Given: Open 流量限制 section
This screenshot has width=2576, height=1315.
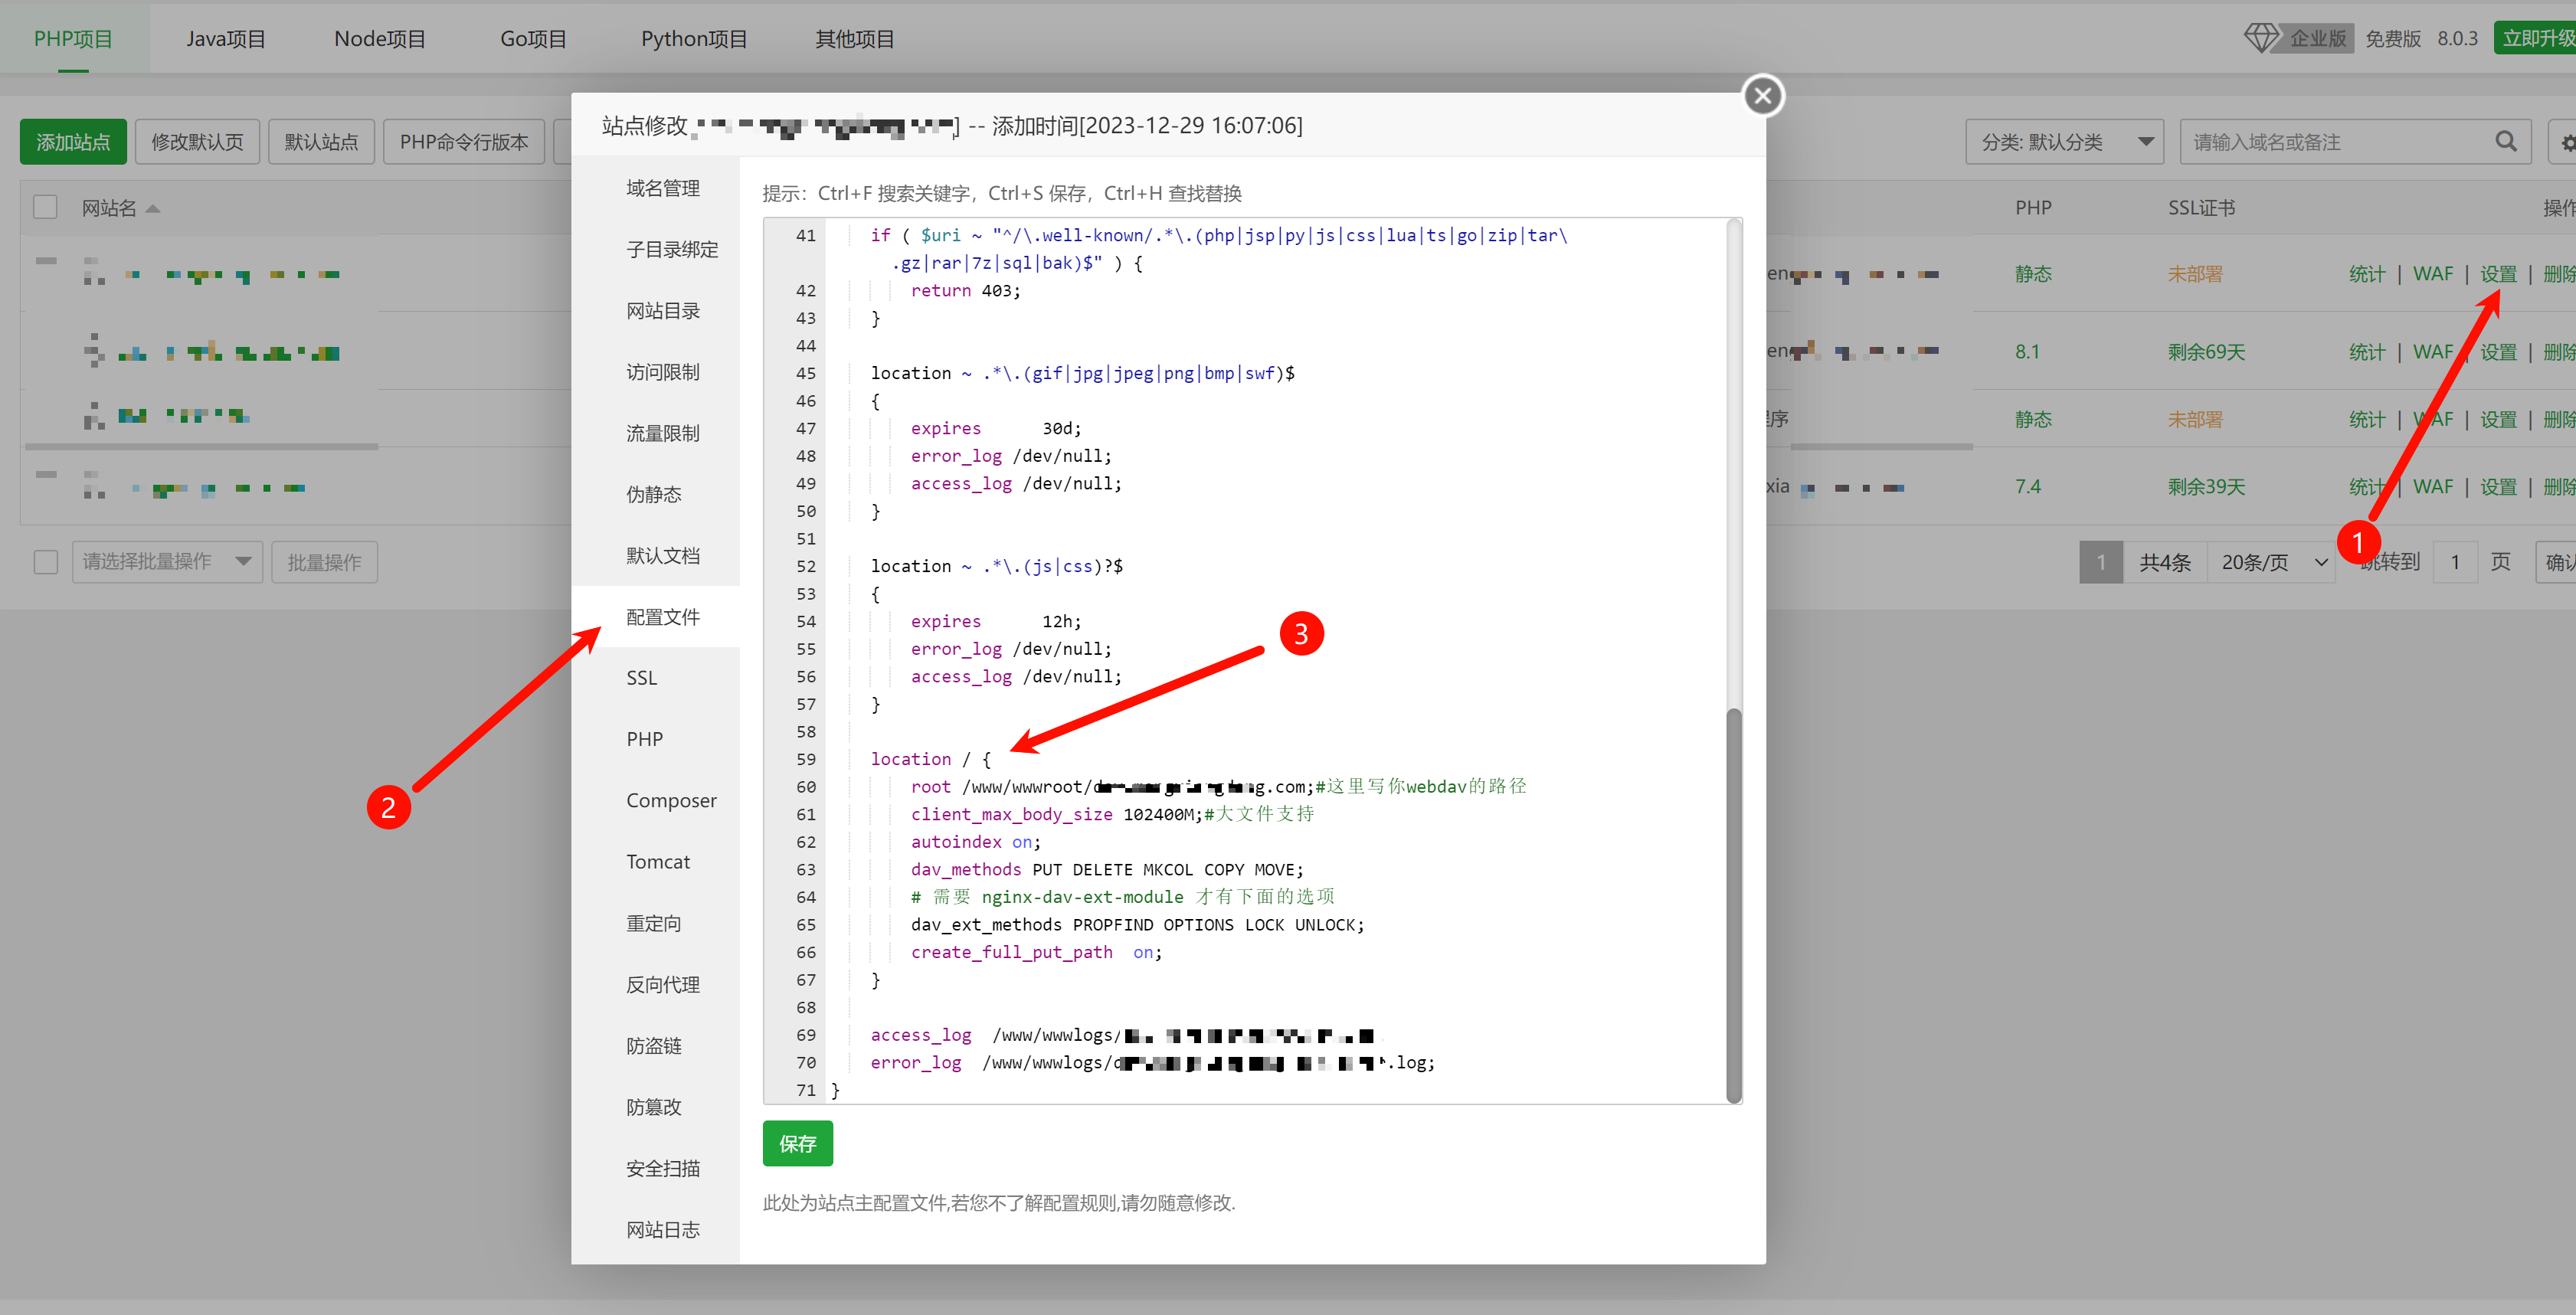Looking at the screenshot, I should pos(662,433).
